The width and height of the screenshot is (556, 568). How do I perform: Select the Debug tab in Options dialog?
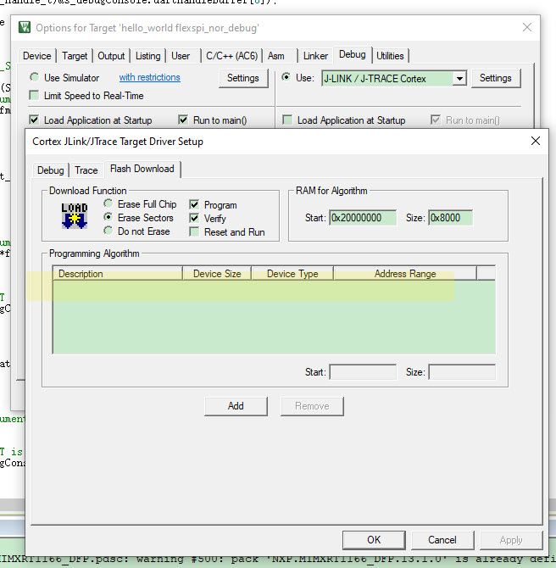click(353, 55)
